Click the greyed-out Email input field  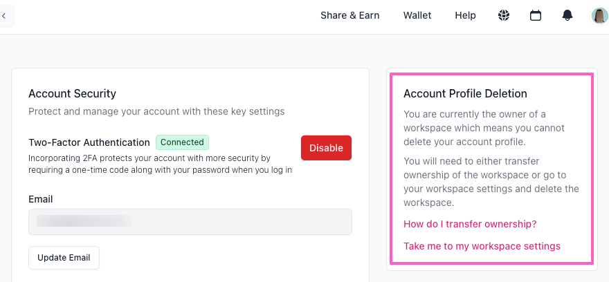[190, 222]
